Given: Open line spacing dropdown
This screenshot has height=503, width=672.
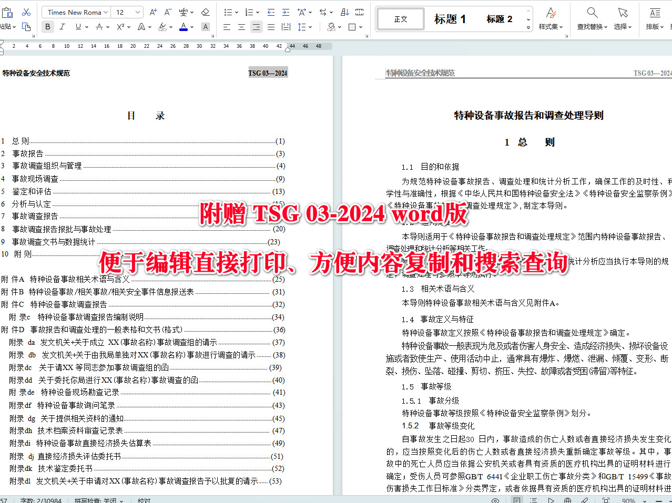Looking at the screenshot, I should [310, 27].
